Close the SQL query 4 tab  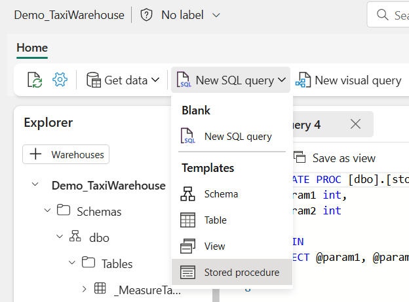click(355, 124)
